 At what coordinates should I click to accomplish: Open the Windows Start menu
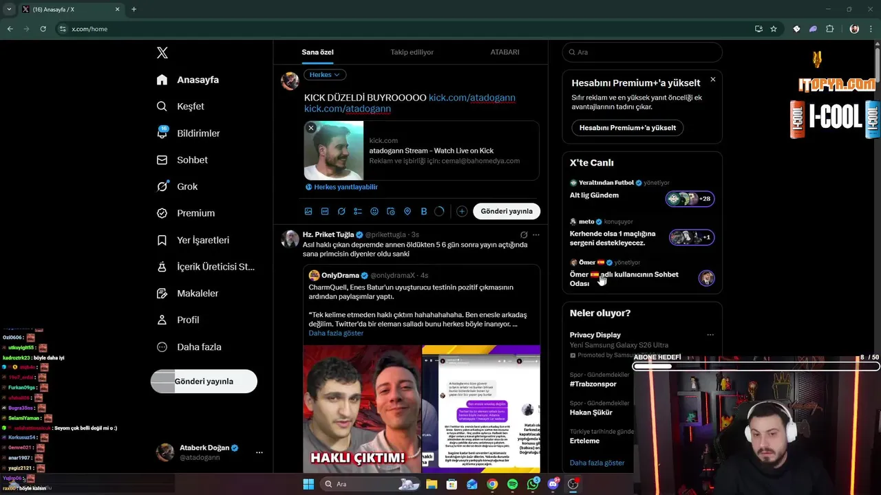pyautogui.click(x=308, y=484)
